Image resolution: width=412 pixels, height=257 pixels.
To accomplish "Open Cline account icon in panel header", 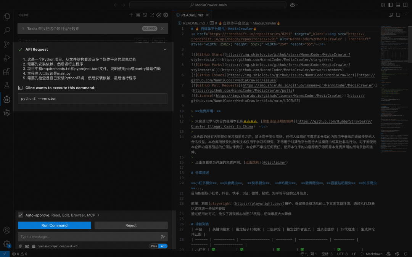I will (x=159, y=15).
